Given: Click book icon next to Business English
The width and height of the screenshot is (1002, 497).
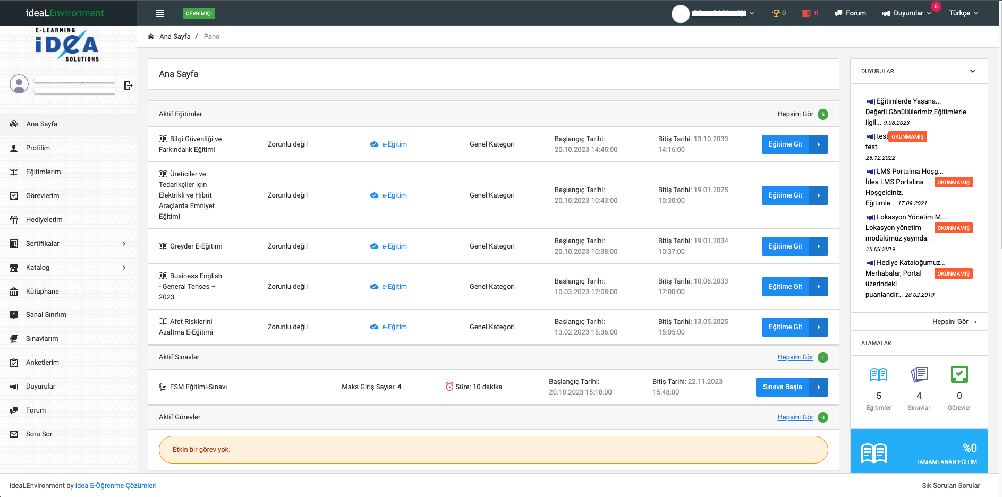Looking at the screenshot, I should (163, 276).
